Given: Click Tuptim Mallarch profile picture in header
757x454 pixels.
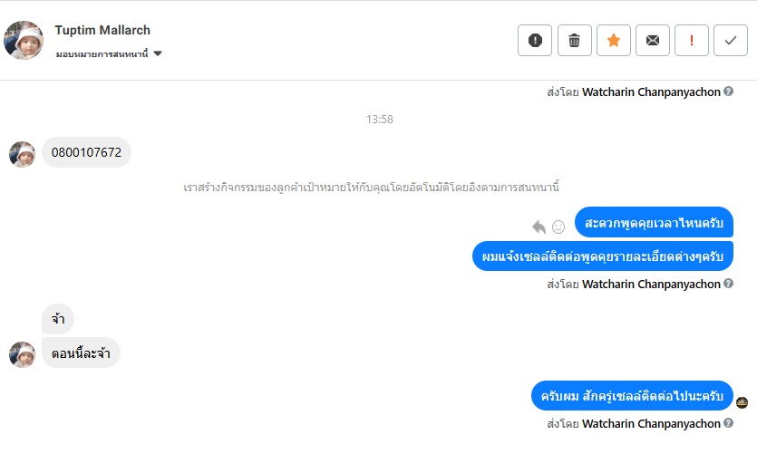Looking at the screenshot, I should [x=24, y=40].
